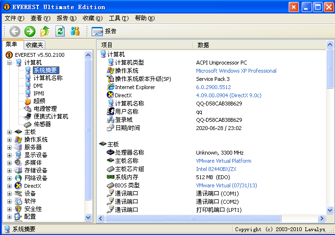Click the green Forward arrow
The image size is (335, 235).
[x=30, y=31]
